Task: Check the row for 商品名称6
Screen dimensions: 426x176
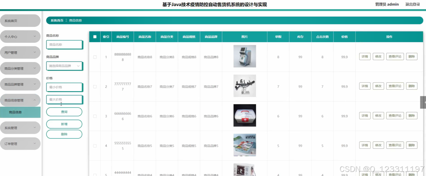Action: [95, 116]
